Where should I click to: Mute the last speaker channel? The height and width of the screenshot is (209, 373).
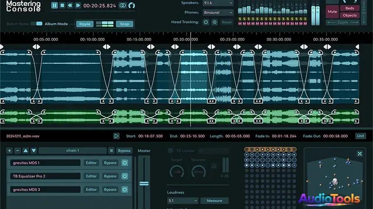pos(305,23)
